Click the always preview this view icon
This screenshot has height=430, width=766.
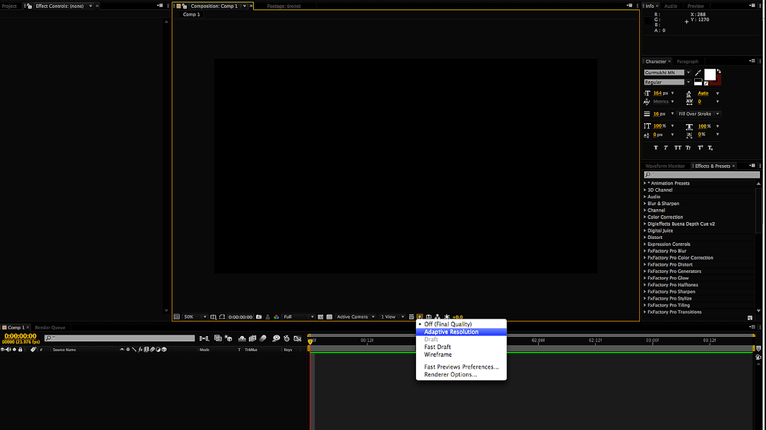(177, 317)
